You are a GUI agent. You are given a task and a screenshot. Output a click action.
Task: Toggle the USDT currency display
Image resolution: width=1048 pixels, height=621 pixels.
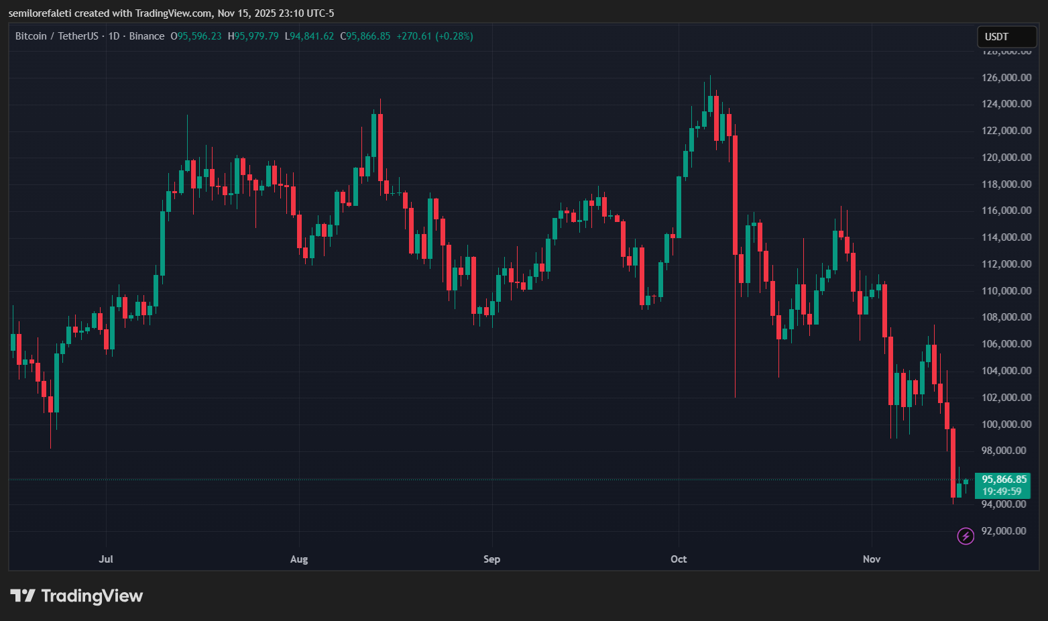click(x=1006, y=37)
